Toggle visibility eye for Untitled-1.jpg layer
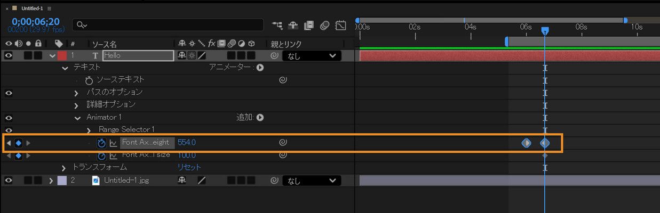This screenshot has width=660, height=213. point(9,181)
